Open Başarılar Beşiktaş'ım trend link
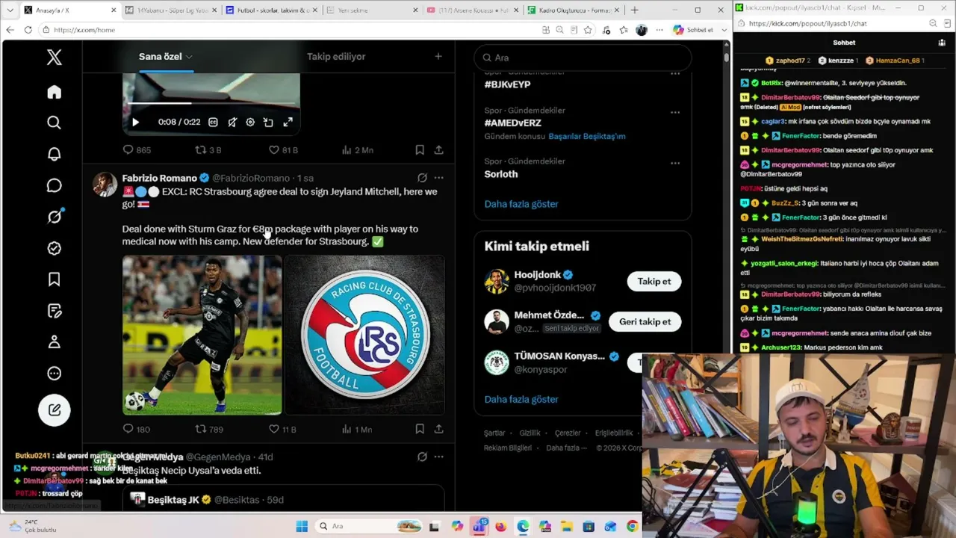 587,137
